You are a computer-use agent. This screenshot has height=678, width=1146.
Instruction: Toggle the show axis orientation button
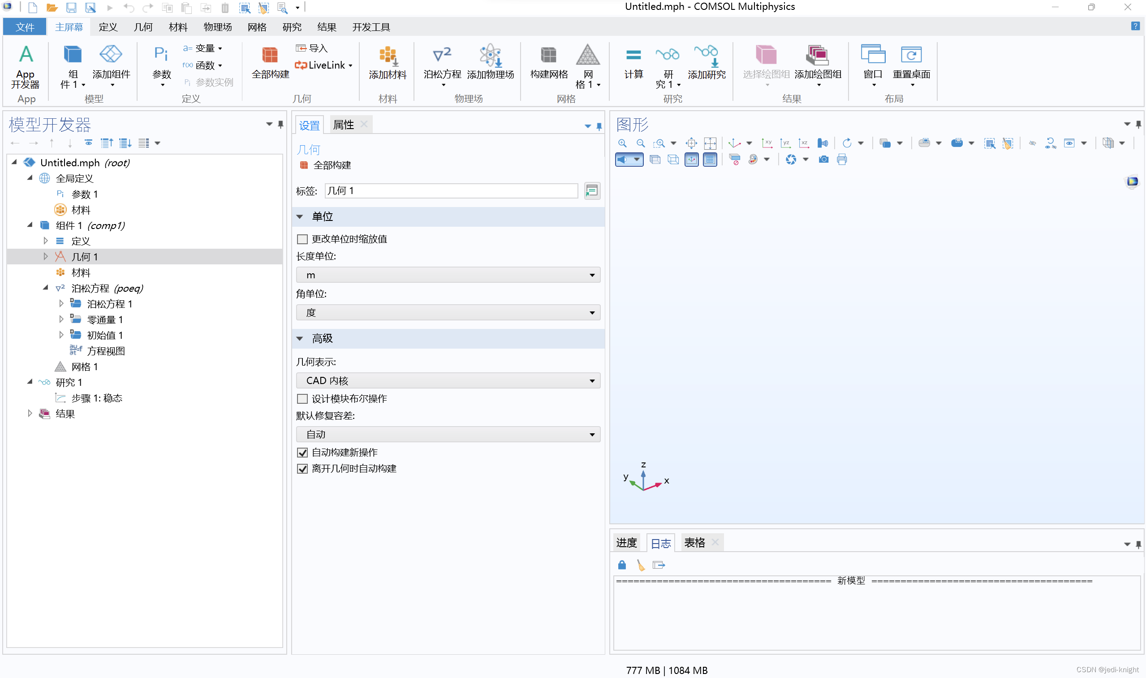(x=692, y=160)
